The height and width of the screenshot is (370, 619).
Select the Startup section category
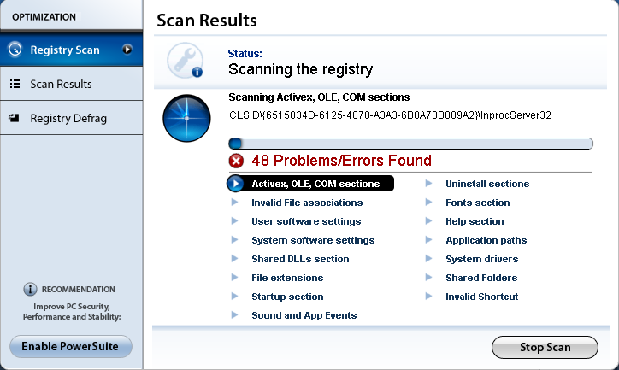click(x=287, y=297)
